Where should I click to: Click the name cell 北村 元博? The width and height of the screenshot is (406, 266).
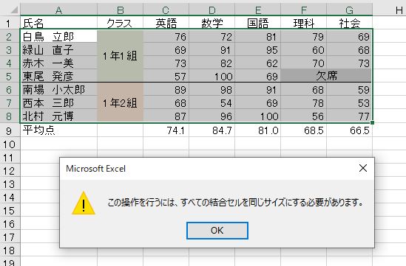tap(58, 116)
